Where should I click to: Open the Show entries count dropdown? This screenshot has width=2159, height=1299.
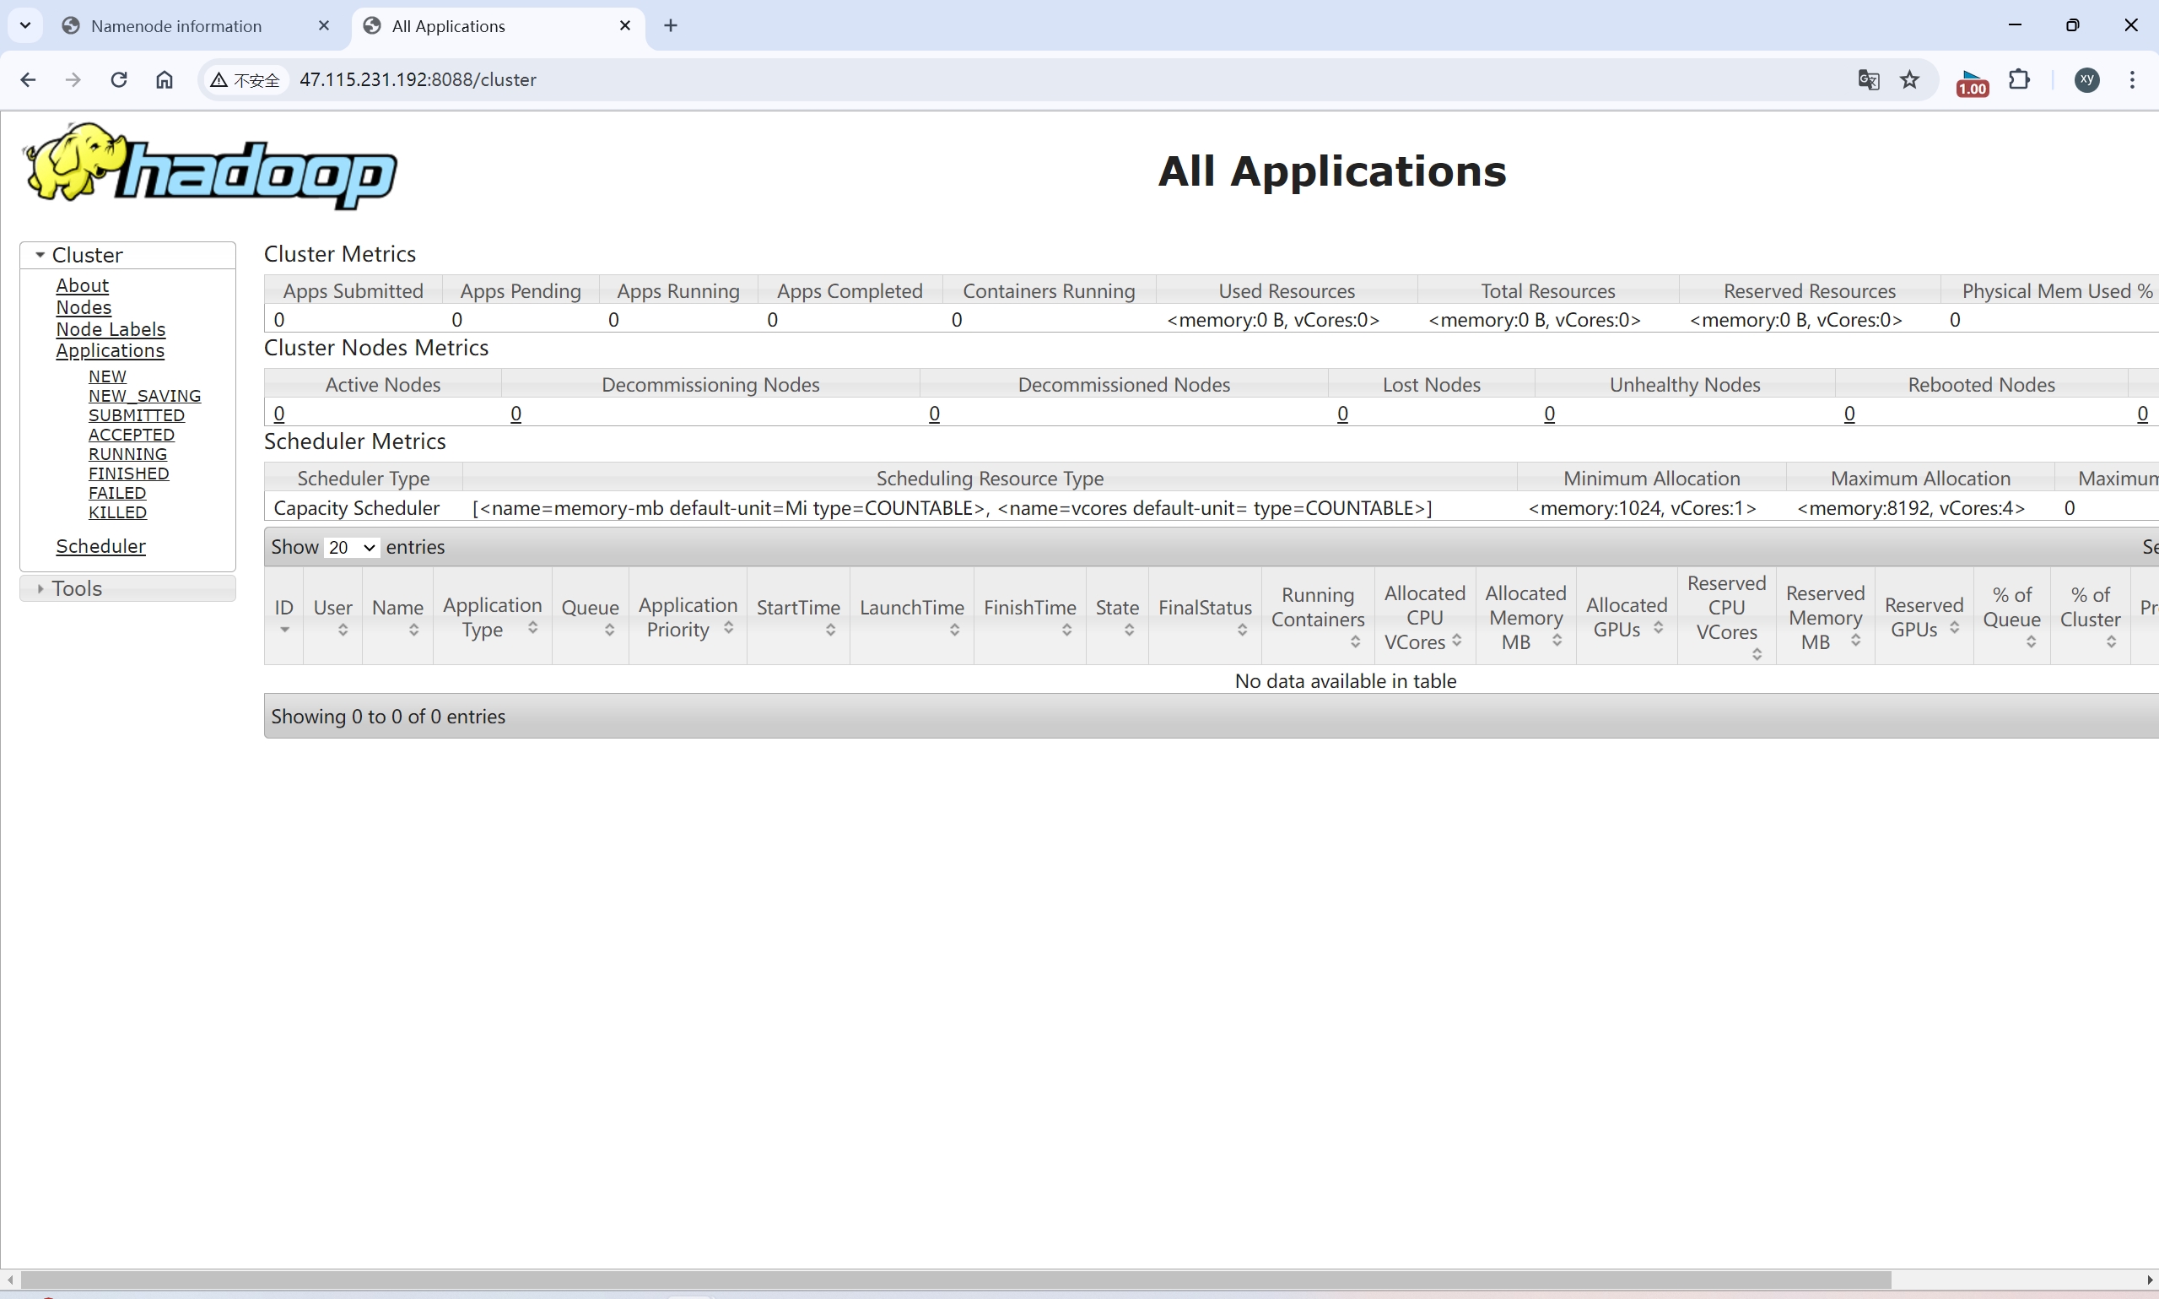click(351, 547)
